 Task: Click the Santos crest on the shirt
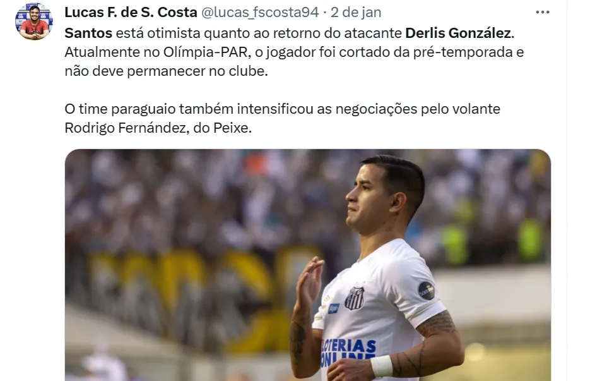(x=355, y=298)
